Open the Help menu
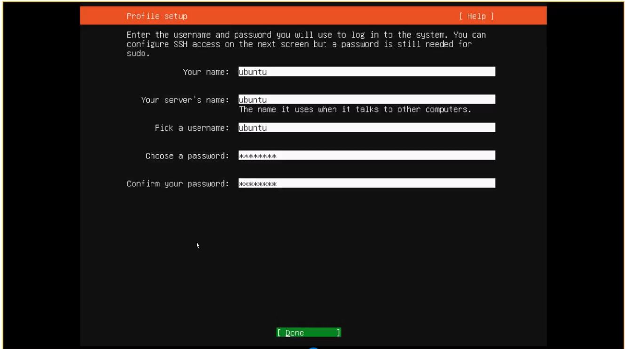The image size is (627, 349). pyautogui.click(x=477, y=16)
